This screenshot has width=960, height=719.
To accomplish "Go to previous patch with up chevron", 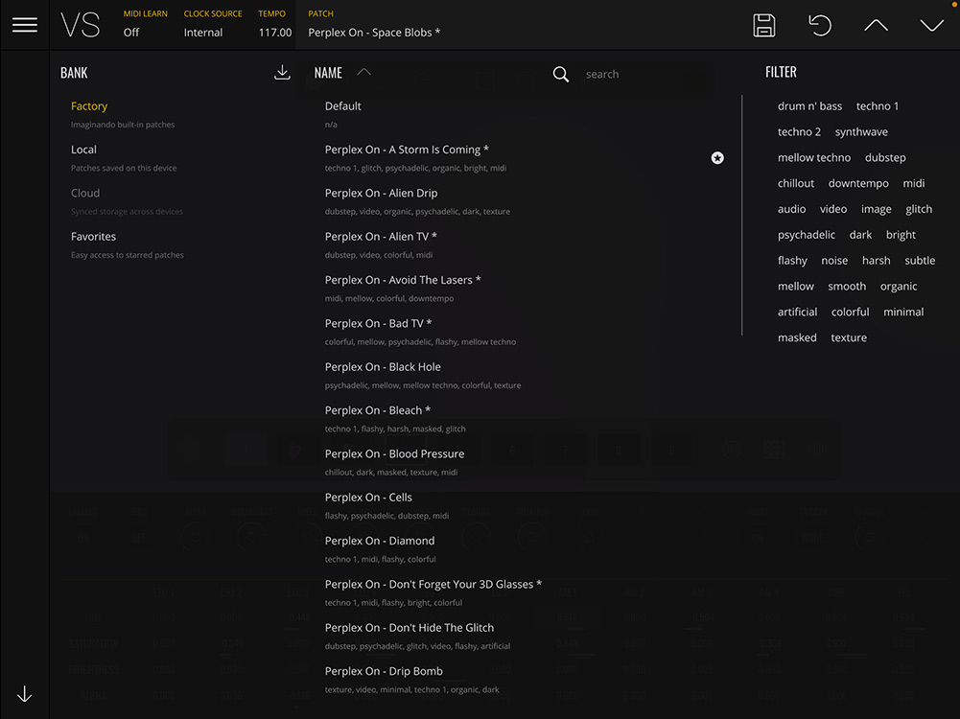I will [x=876, y=25].
